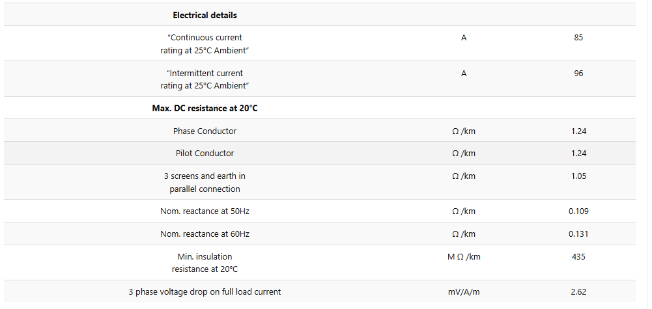Select the Intermittent current rating label
This screenshot has height=309, width=652.
[205, 79]
